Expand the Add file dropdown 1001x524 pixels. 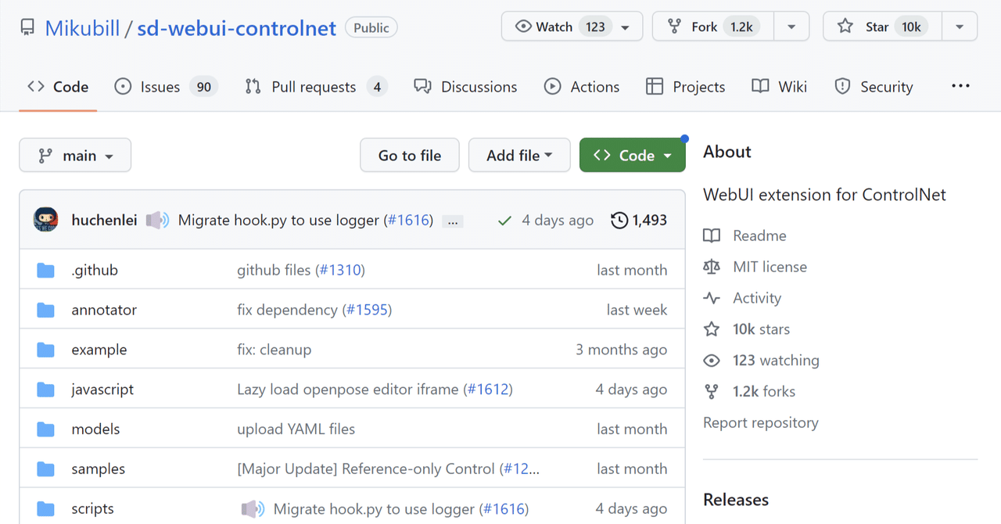[x=518, y=155]
